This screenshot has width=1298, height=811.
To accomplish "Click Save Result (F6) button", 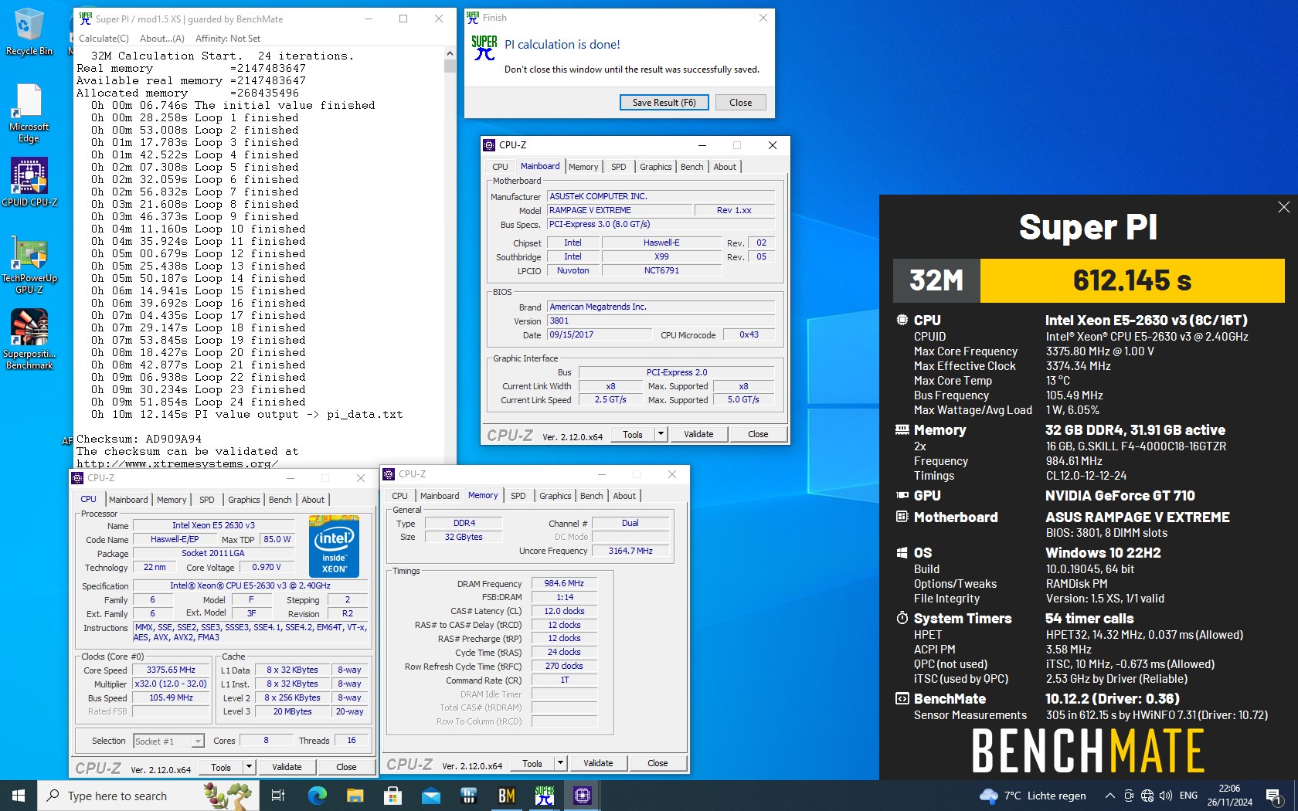I will [664, 102].
